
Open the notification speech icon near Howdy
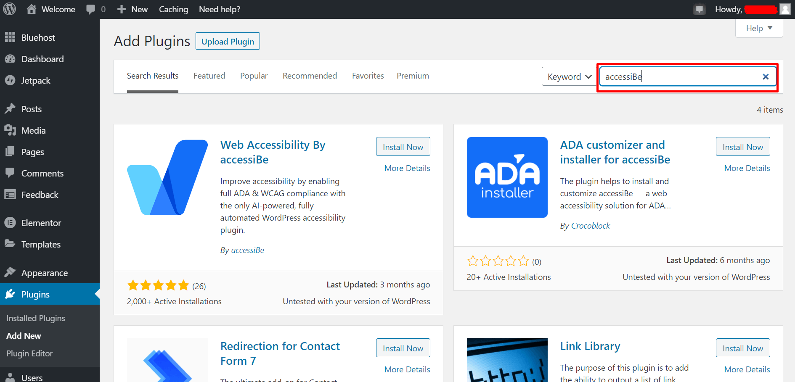[x=699, y=9]
